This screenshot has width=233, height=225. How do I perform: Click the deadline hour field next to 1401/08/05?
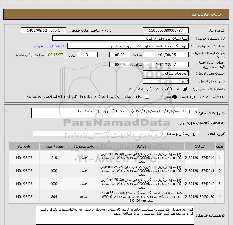(120, 55)
